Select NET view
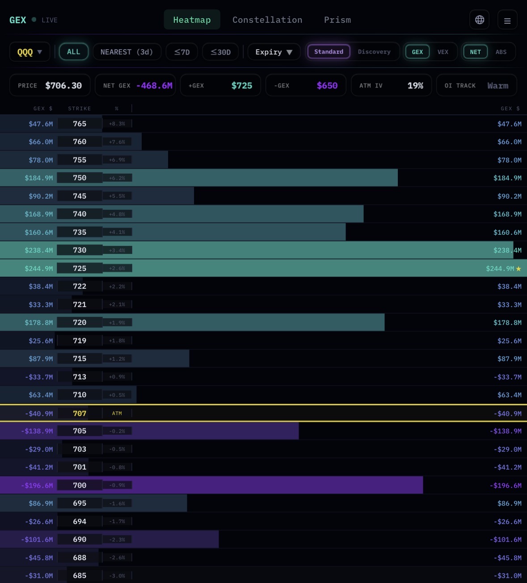 pos(476,52)
